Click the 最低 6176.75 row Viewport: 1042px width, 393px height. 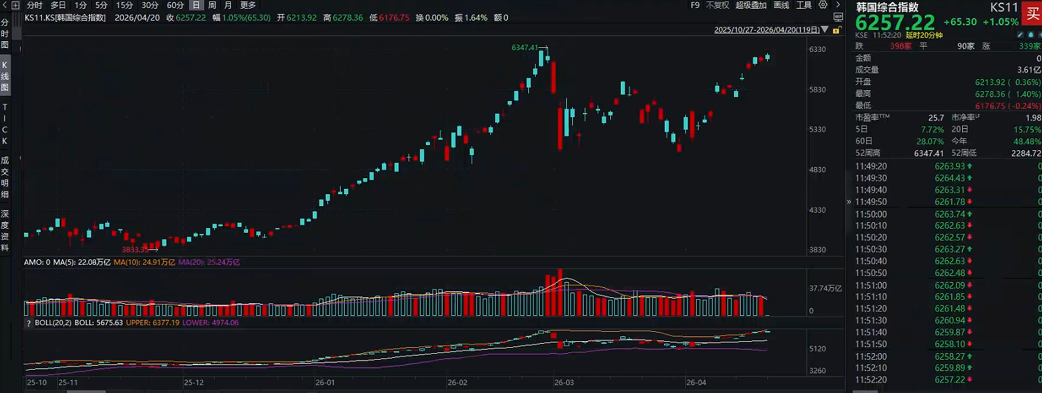pyautogui.click(x=948, y=106)
